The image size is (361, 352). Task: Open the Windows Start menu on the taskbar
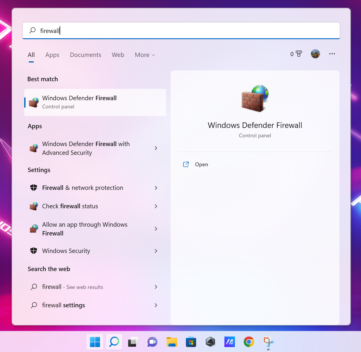coord(95,342)
